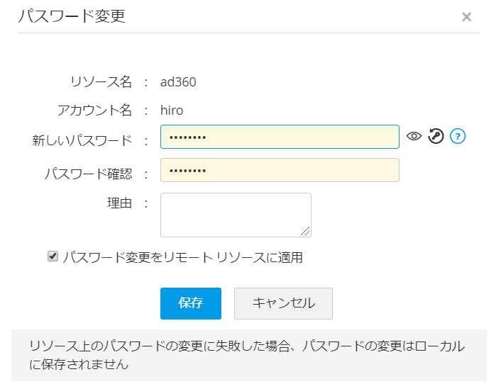
Task: Click the password generator icon
Action: click(436, 137)
